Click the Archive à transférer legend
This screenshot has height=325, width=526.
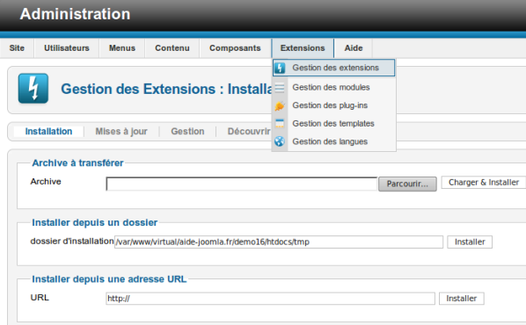(x=77, y=163)
